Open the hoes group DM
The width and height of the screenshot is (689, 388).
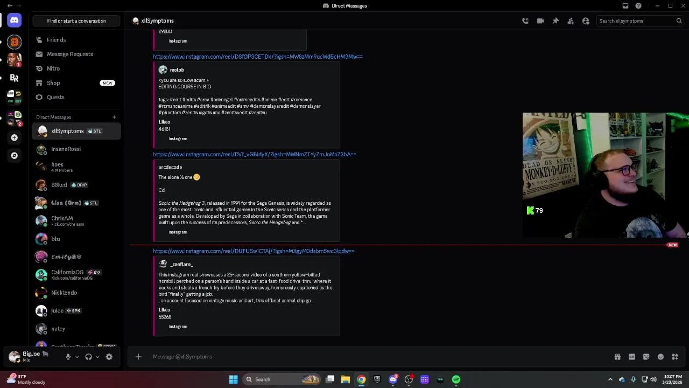tap(76, 167)
